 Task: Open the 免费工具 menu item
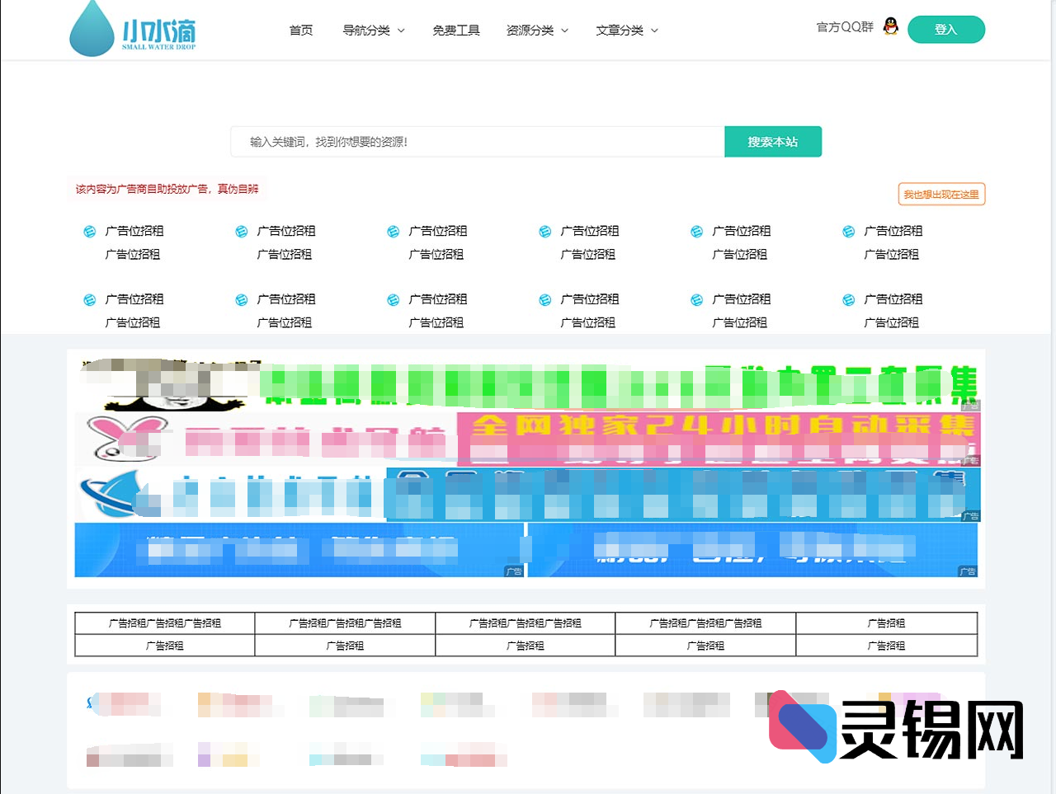[x=455, y=30]
